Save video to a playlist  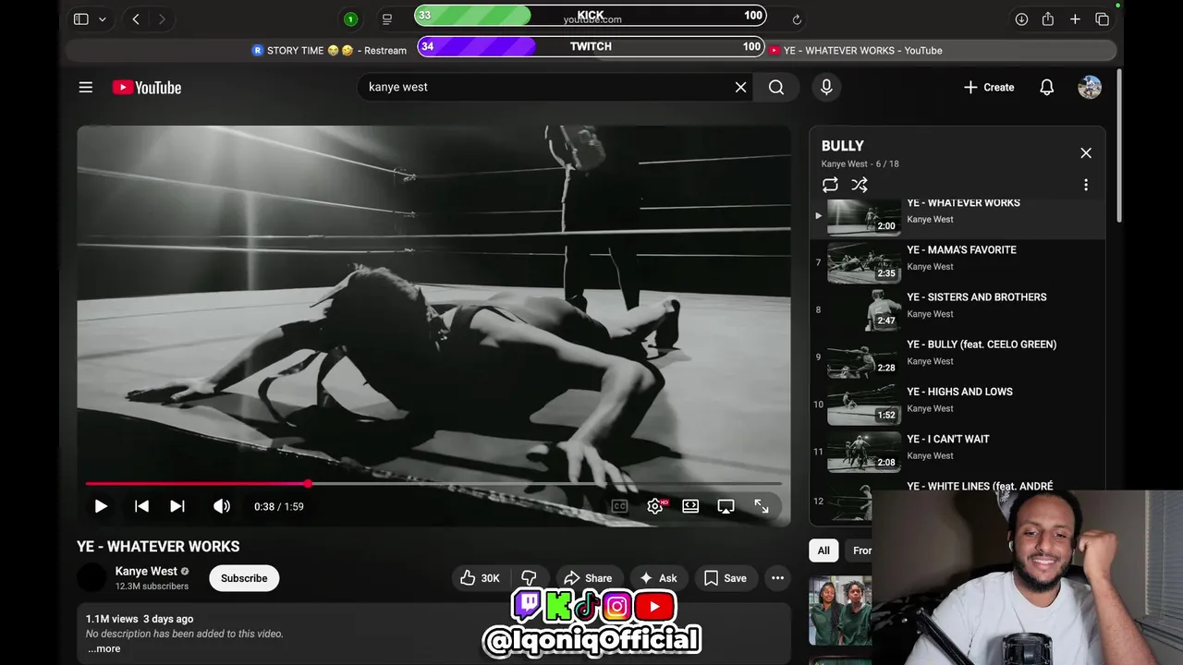tap(726, 578)
